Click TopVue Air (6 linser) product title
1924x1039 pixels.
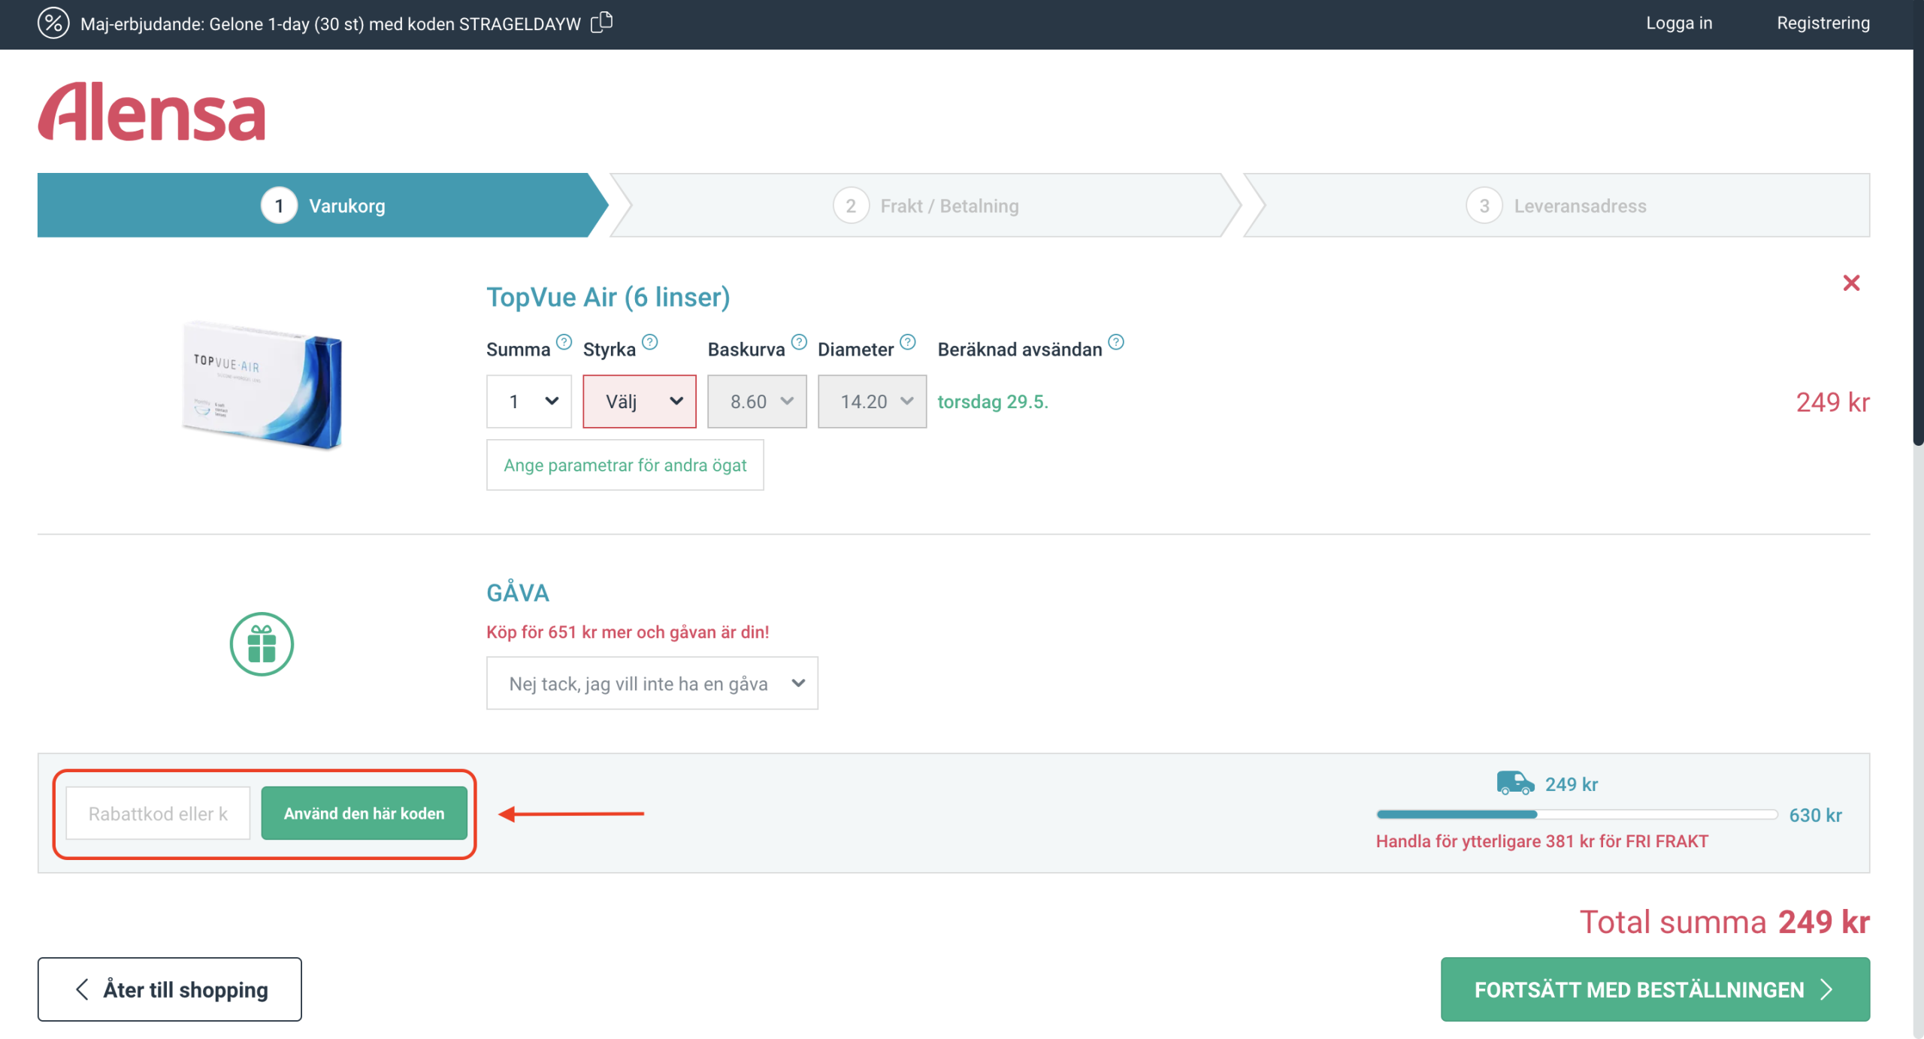tap(608, 297)
